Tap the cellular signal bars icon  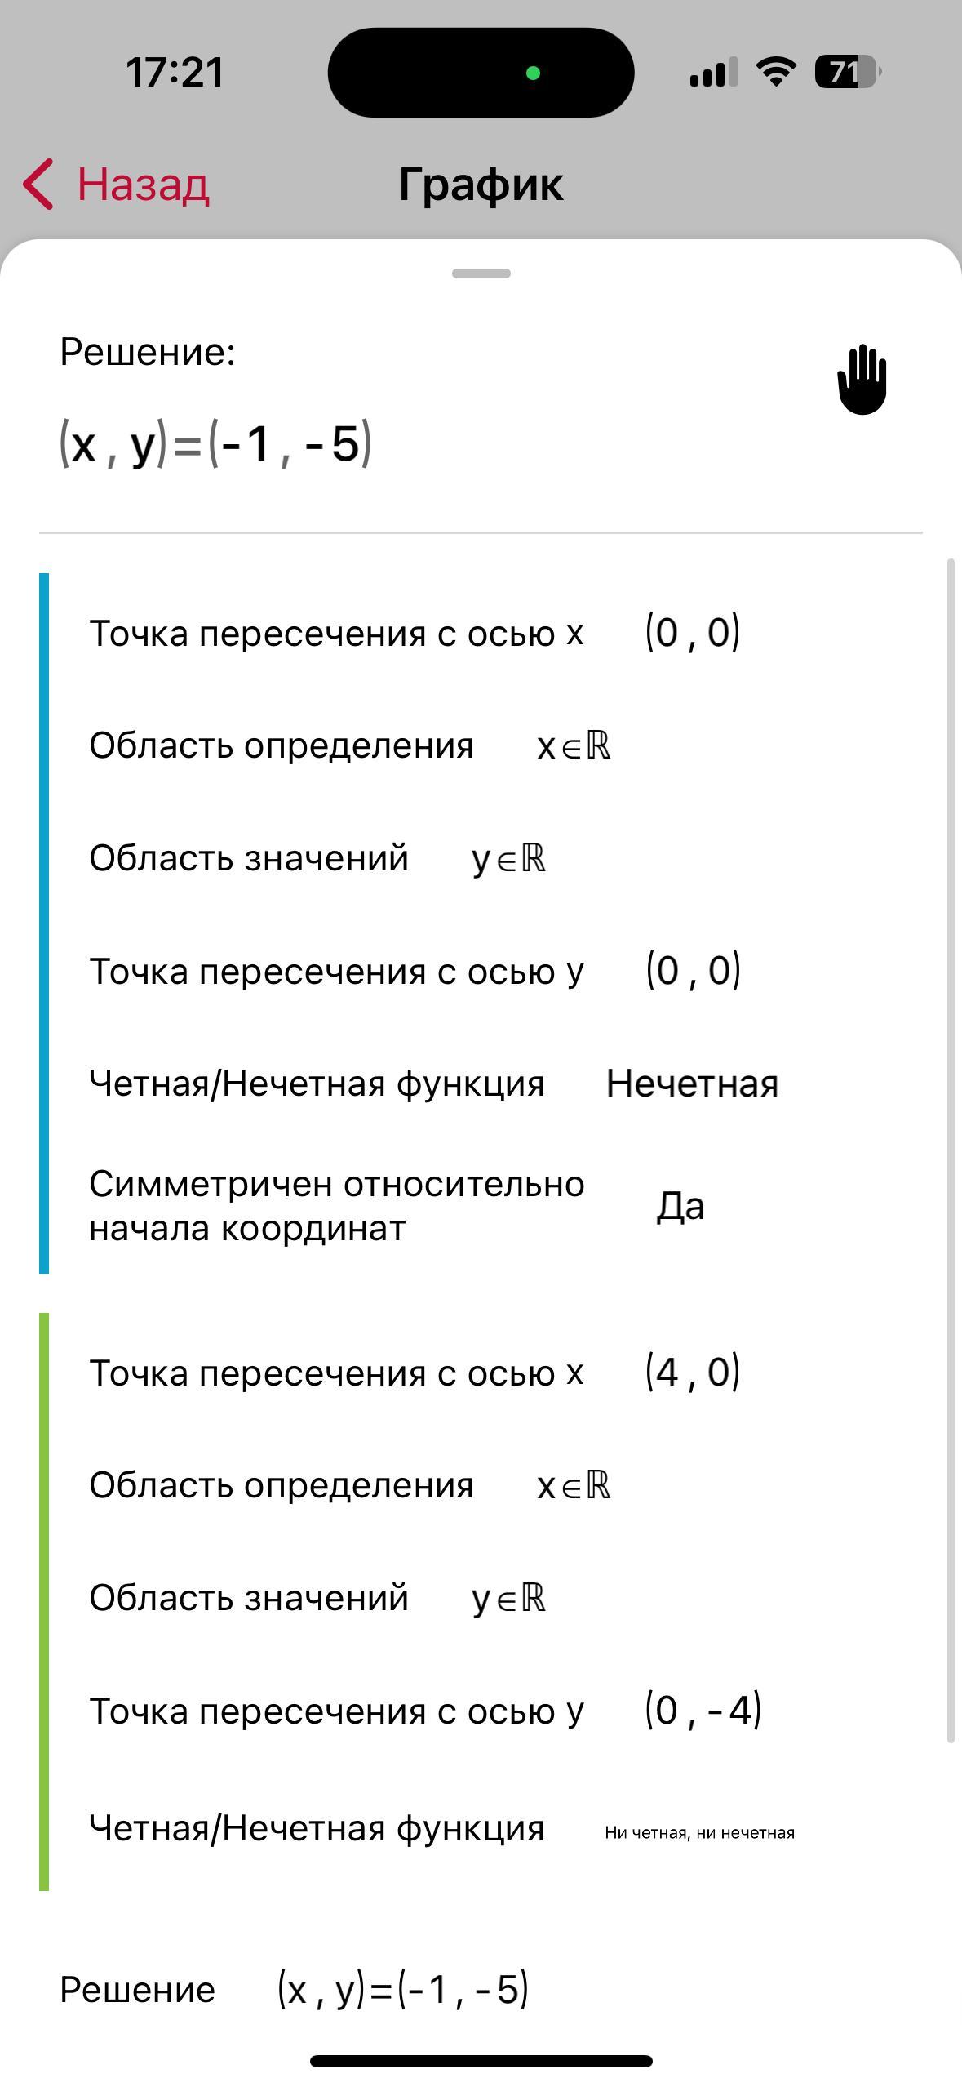[712, 72]
